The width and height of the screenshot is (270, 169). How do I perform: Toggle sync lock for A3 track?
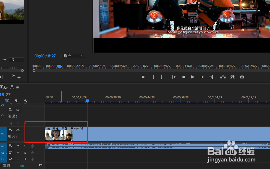pos(11,159)
